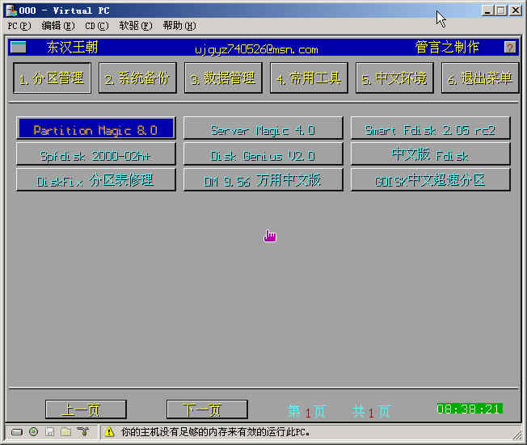Image resolution: width=527 pixels, height=445 pixels.
Task: Open the 帮助(H) menu
Action: (x=179, y=26)
